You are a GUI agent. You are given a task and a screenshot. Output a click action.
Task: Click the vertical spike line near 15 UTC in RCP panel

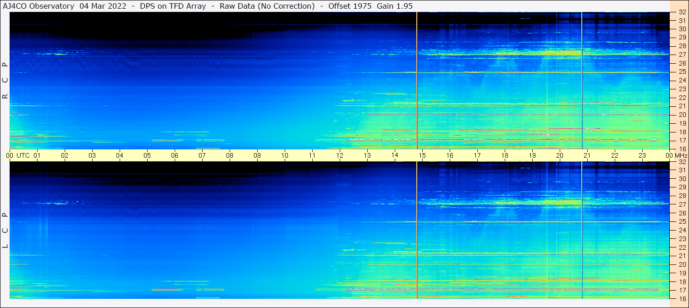417,80
